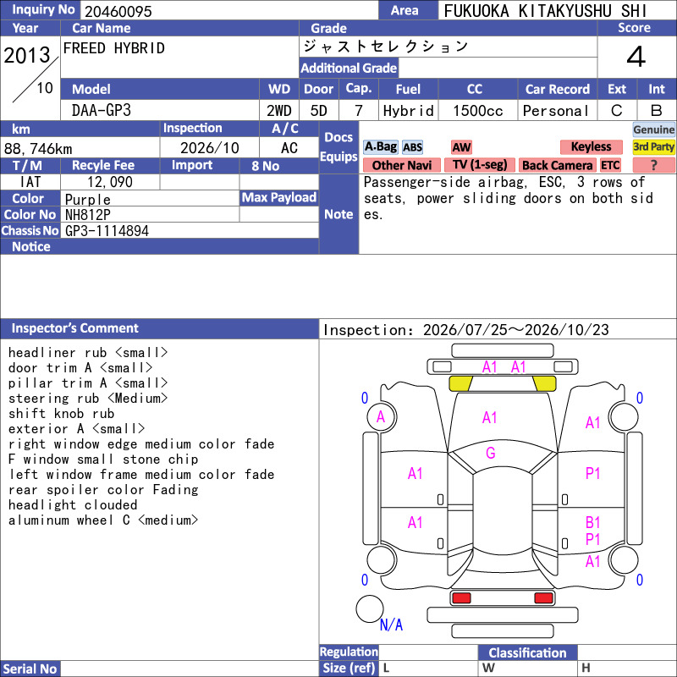
Task: Select the Additional Grade header
Action: click(349, 68)
